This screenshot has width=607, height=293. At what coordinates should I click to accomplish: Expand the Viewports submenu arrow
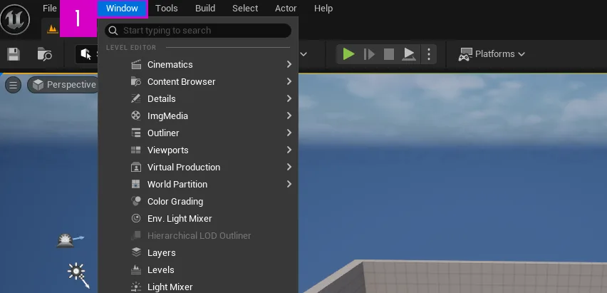pos(289,150)
